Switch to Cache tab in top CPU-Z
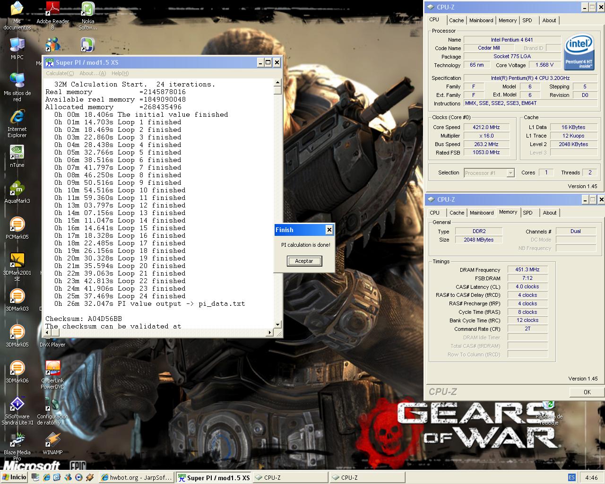605x484 pixels. [457, 20]
